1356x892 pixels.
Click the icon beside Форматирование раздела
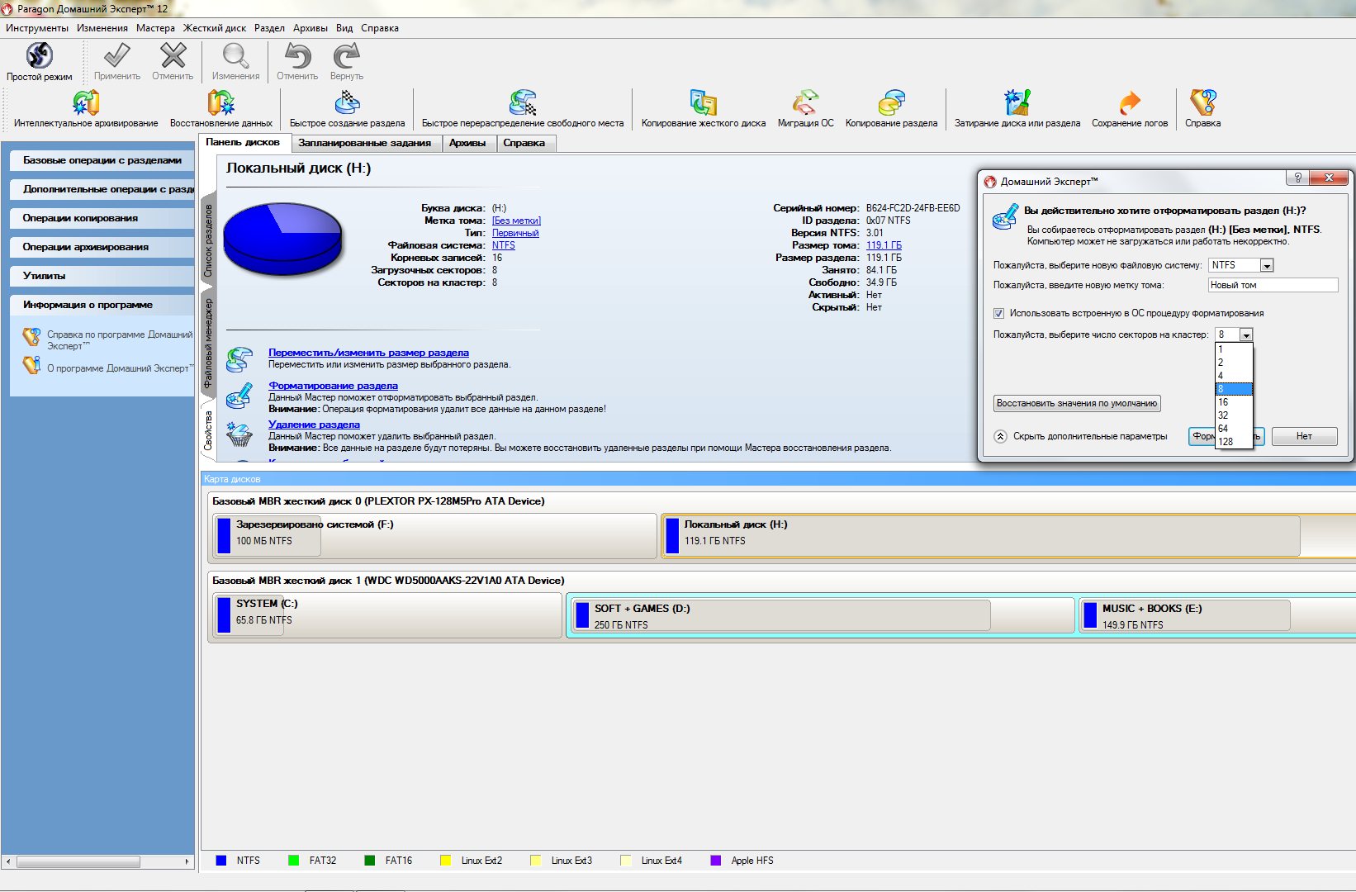click(239, 396)
